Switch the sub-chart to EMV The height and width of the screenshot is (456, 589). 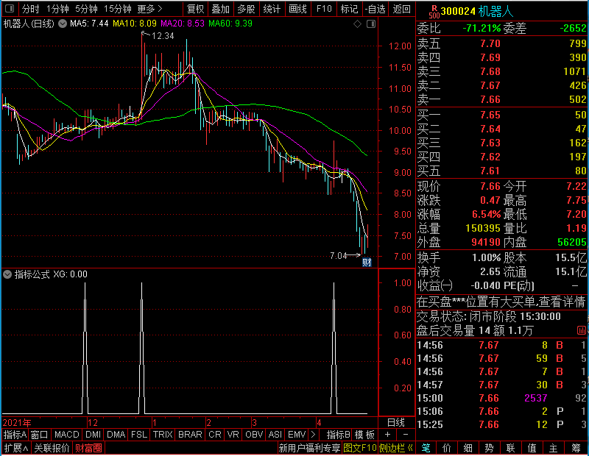[297, 435]
